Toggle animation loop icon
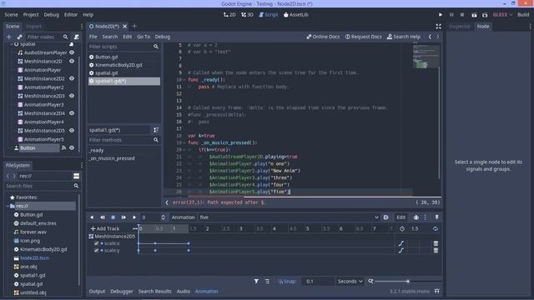 pyautogui.click(x=436, y=228)
